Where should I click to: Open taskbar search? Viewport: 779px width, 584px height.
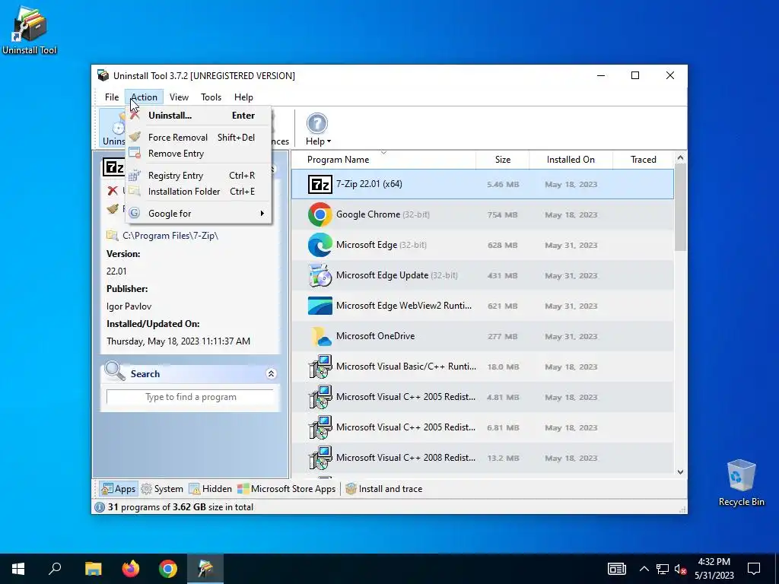point(55,569)
